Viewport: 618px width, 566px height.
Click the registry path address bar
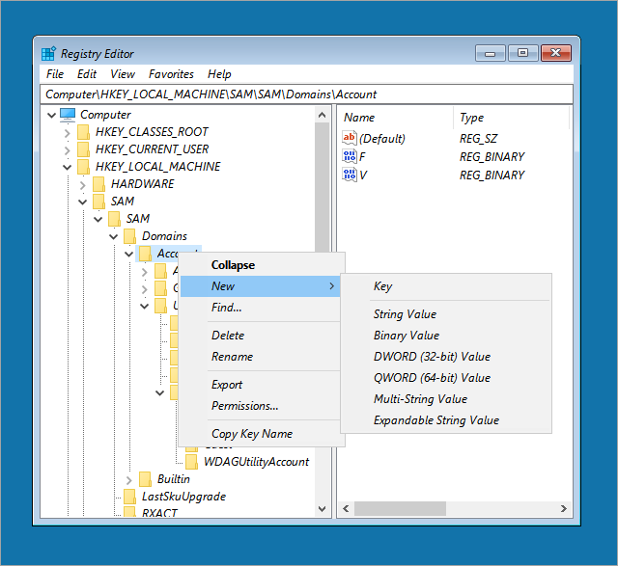tap(306, 94)
